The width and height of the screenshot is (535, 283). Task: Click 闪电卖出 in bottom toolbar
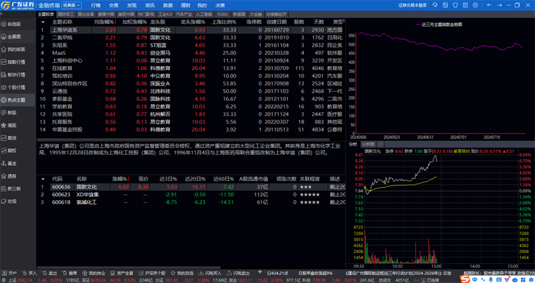[238, 273]
